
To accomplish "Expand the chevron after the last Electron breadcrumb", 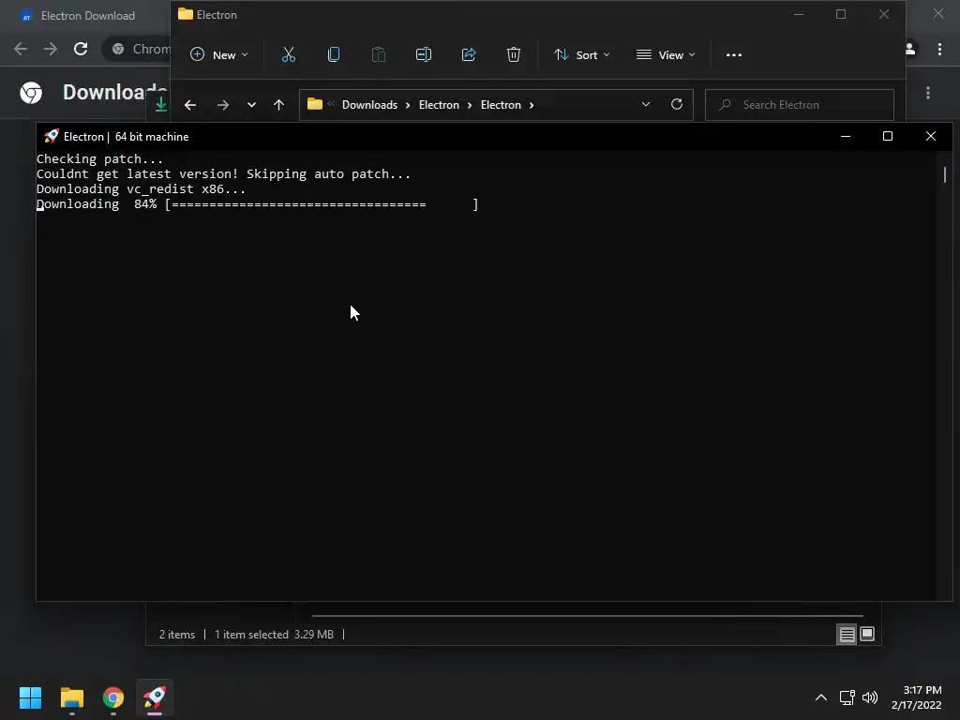I will (x=532, y=105).
